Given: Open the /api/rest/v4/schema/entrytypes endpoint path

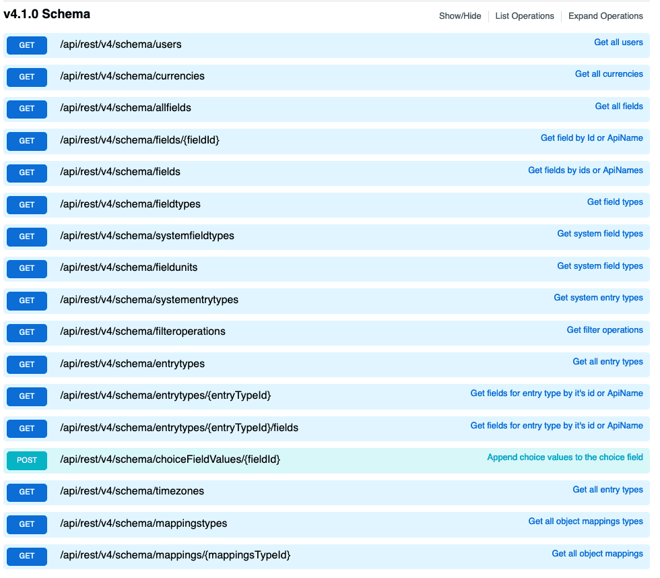Looking at the screenshot, I should tap(132, 364).
